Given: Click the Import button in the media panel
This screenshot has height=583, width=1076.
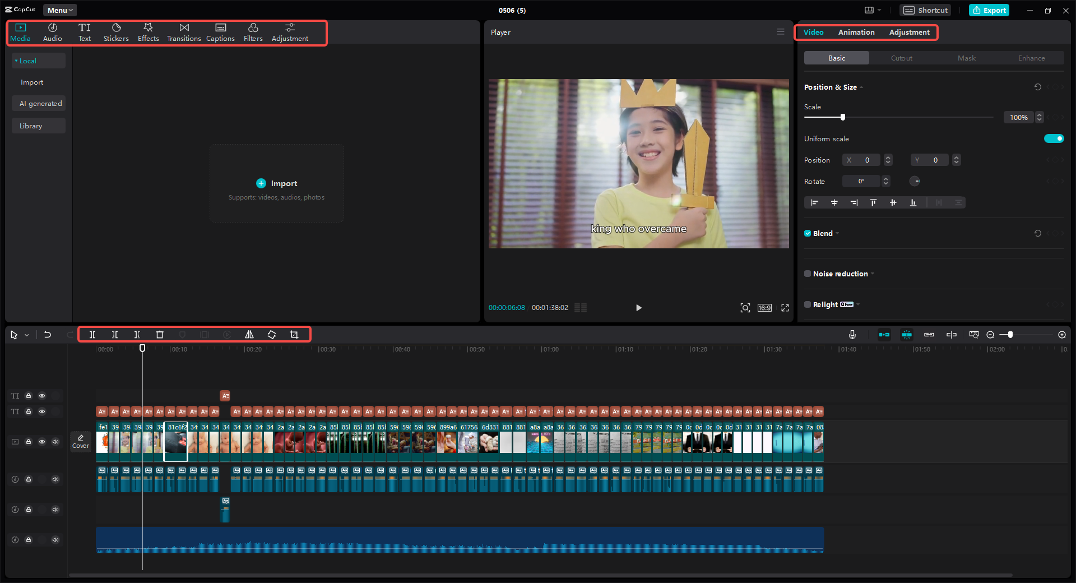Looking at the screenshot, I should tap(276, 183).
